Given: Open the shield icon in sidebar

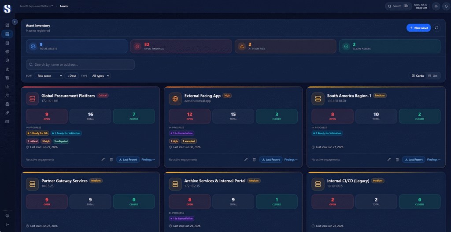Looking at the screenshot, I should [x=7, y=60].
